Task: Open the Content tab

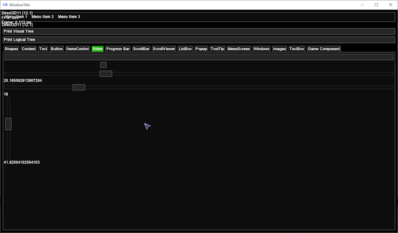Action: pyautogui.click(x=29, y=49)
